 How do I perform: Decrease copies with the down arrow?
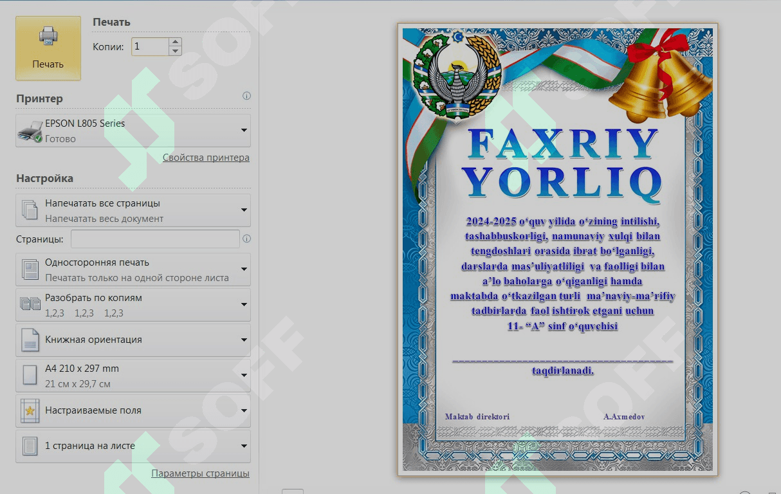pyautogui.click(x=175, y=51)
